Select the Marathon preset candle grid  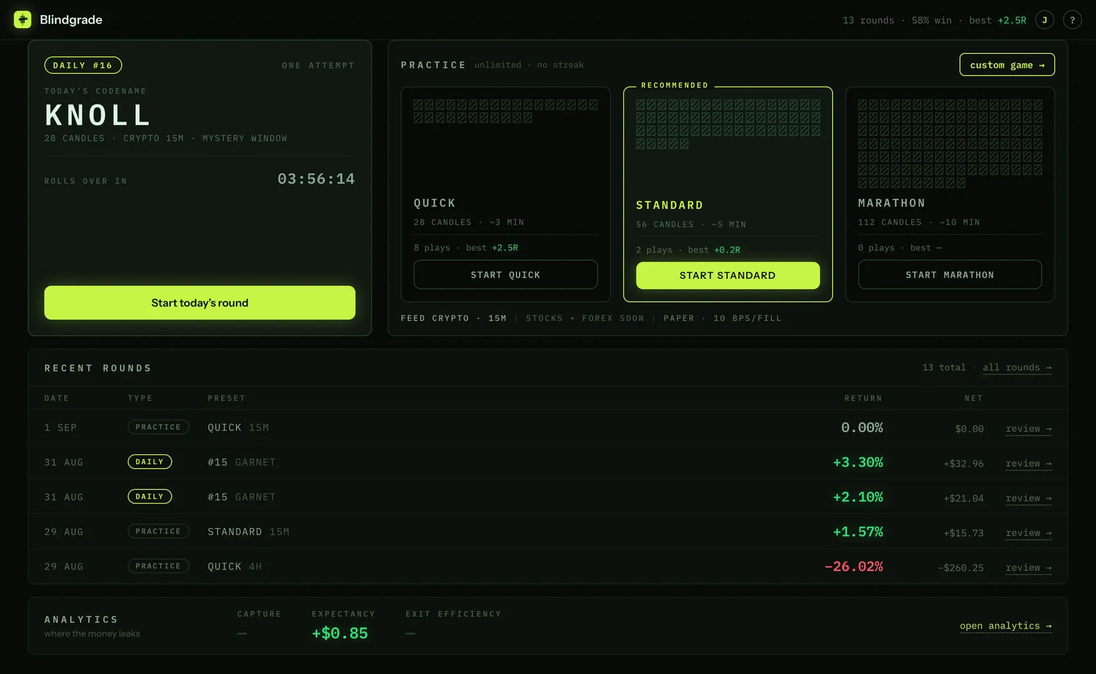pos(950,144)
